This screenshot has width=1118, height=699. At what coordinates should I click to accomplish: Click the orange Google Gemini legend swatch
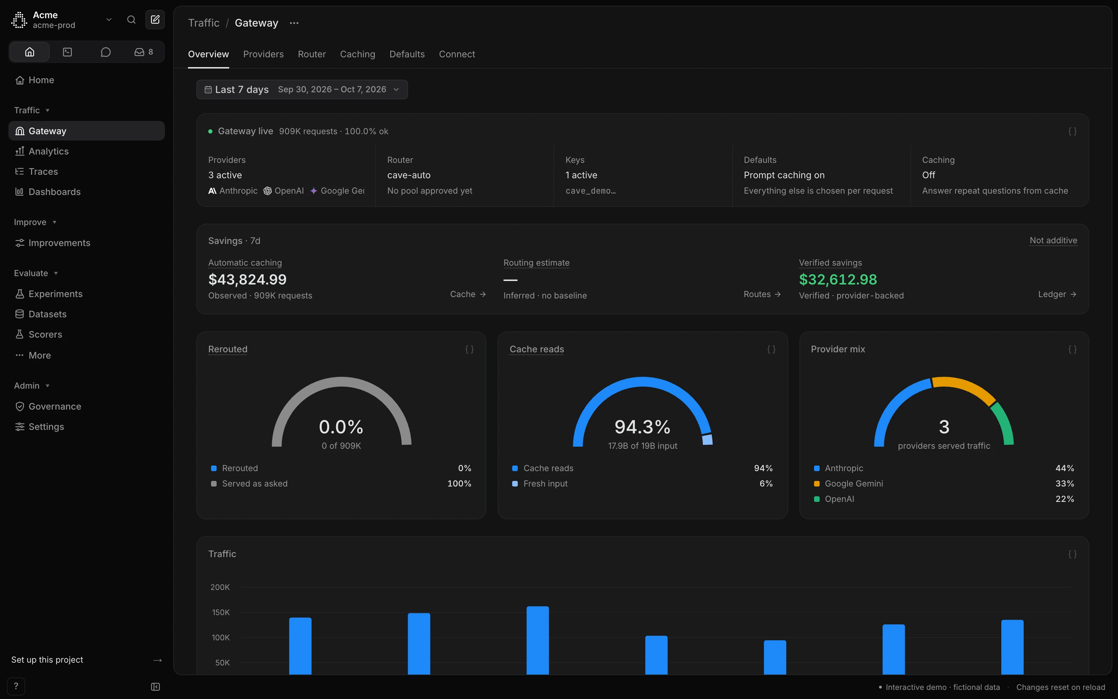click(x=817, y=484)
